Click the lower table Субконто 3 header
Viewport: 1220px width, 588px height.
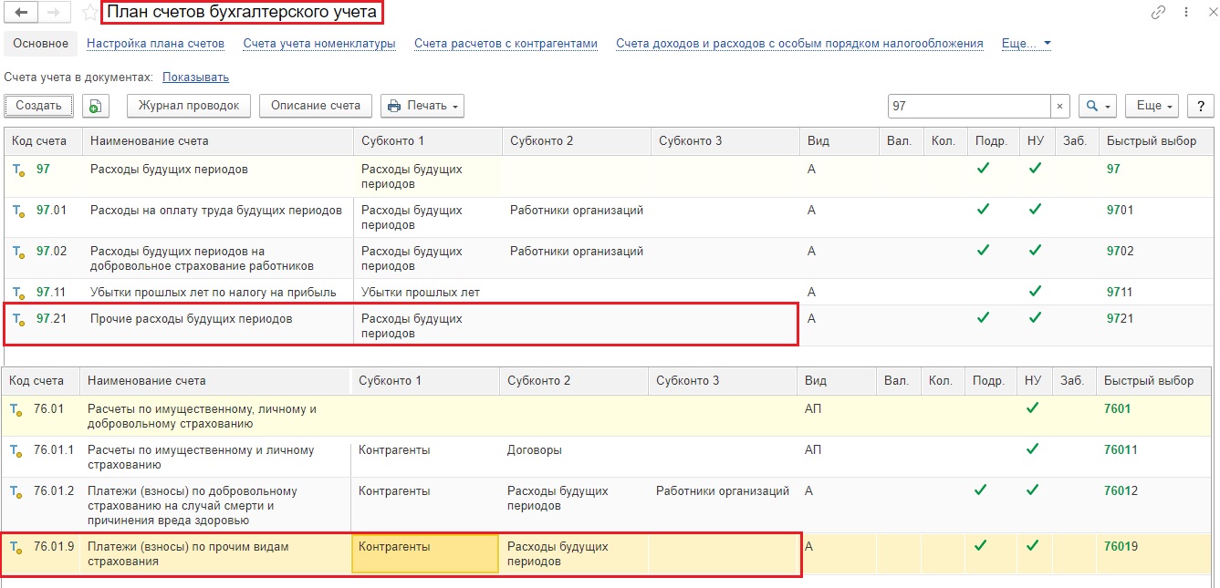click(723, 380)
